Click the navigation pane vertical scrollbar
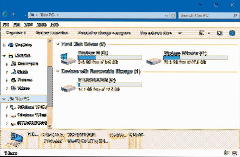The height and width of the screenshot is (157, 240). pyautogui.click(x=50, y=82)
